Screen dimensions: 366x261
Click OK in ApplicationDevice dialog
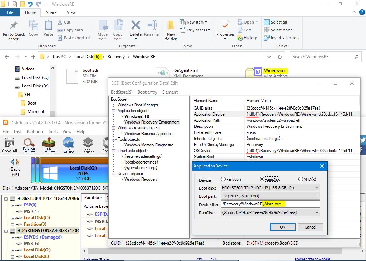pos(282,227)
